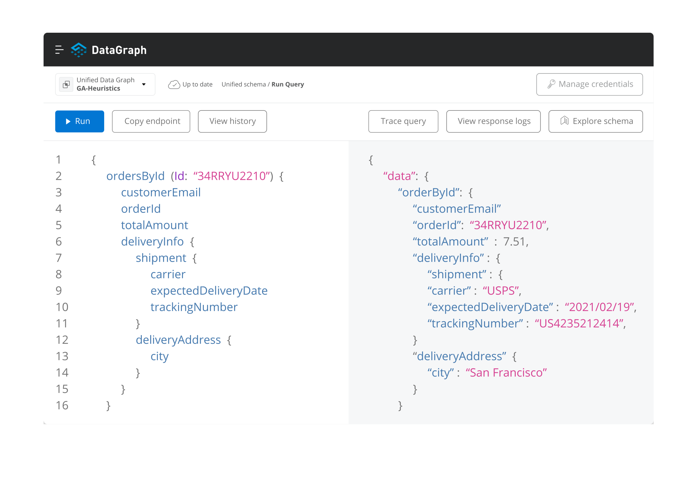Click totalAmount on query line 5

coord(154,225)
